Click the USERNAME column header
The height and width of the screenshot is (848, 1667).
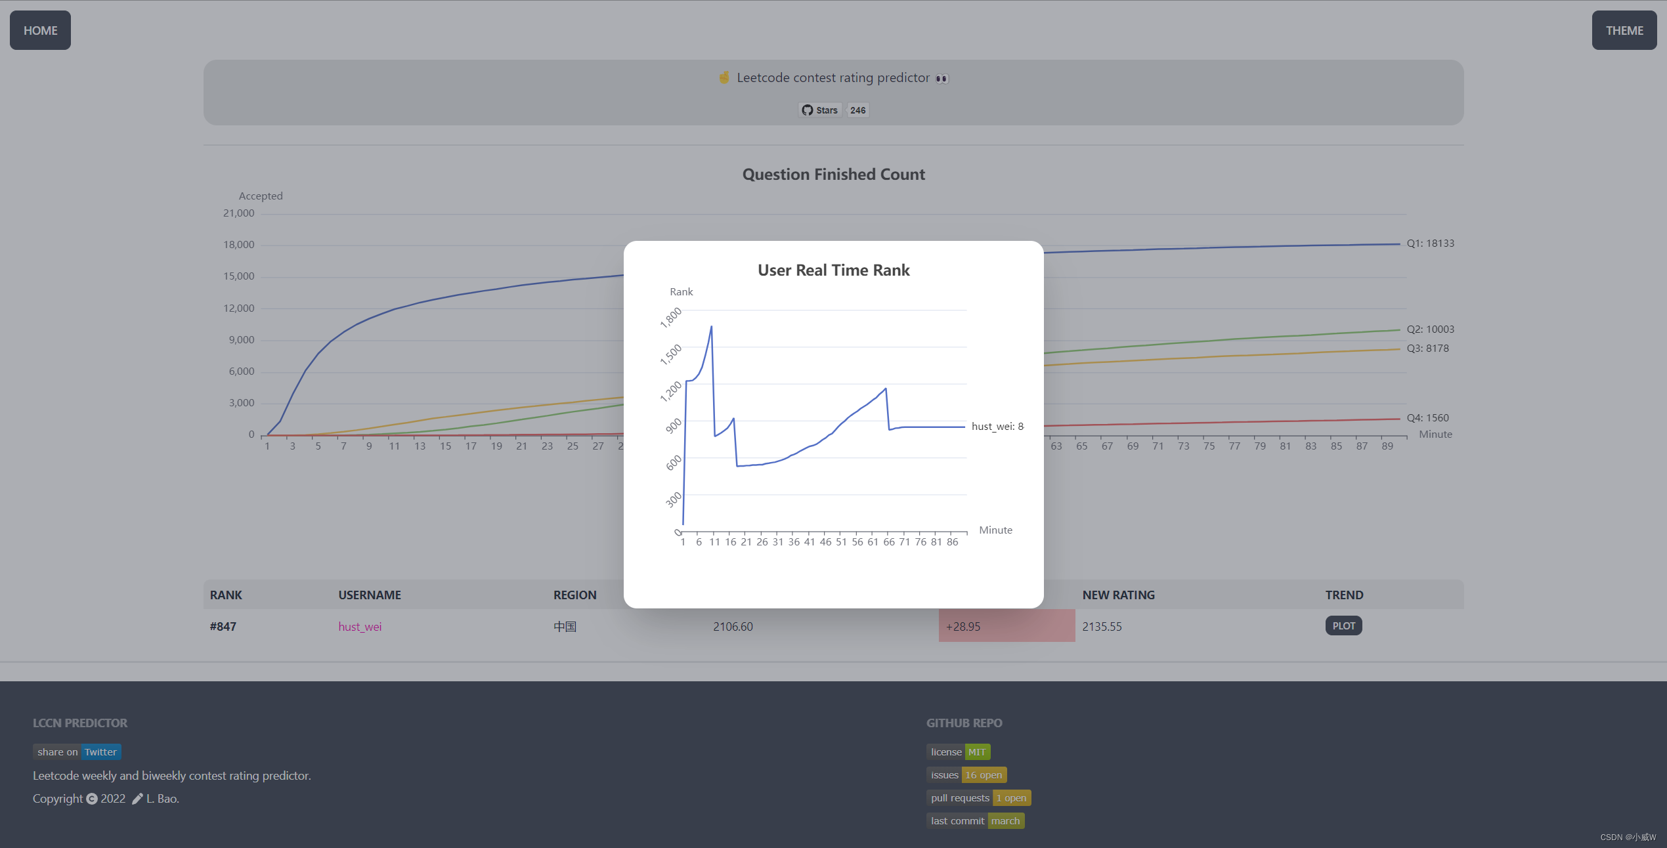(370, 595)
